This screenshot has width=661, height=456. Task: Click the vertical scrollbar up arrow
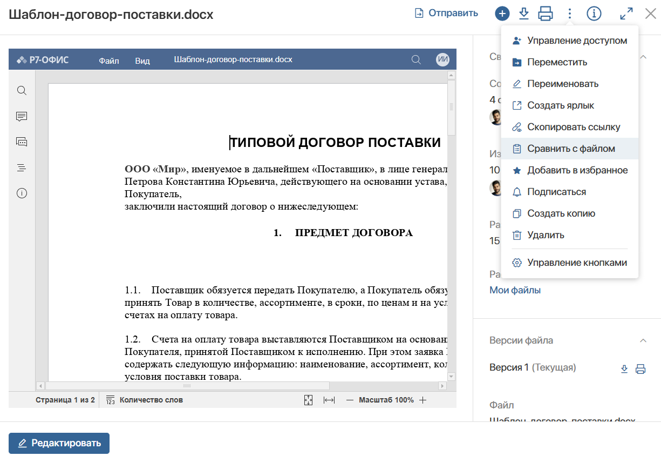[452, 75]
